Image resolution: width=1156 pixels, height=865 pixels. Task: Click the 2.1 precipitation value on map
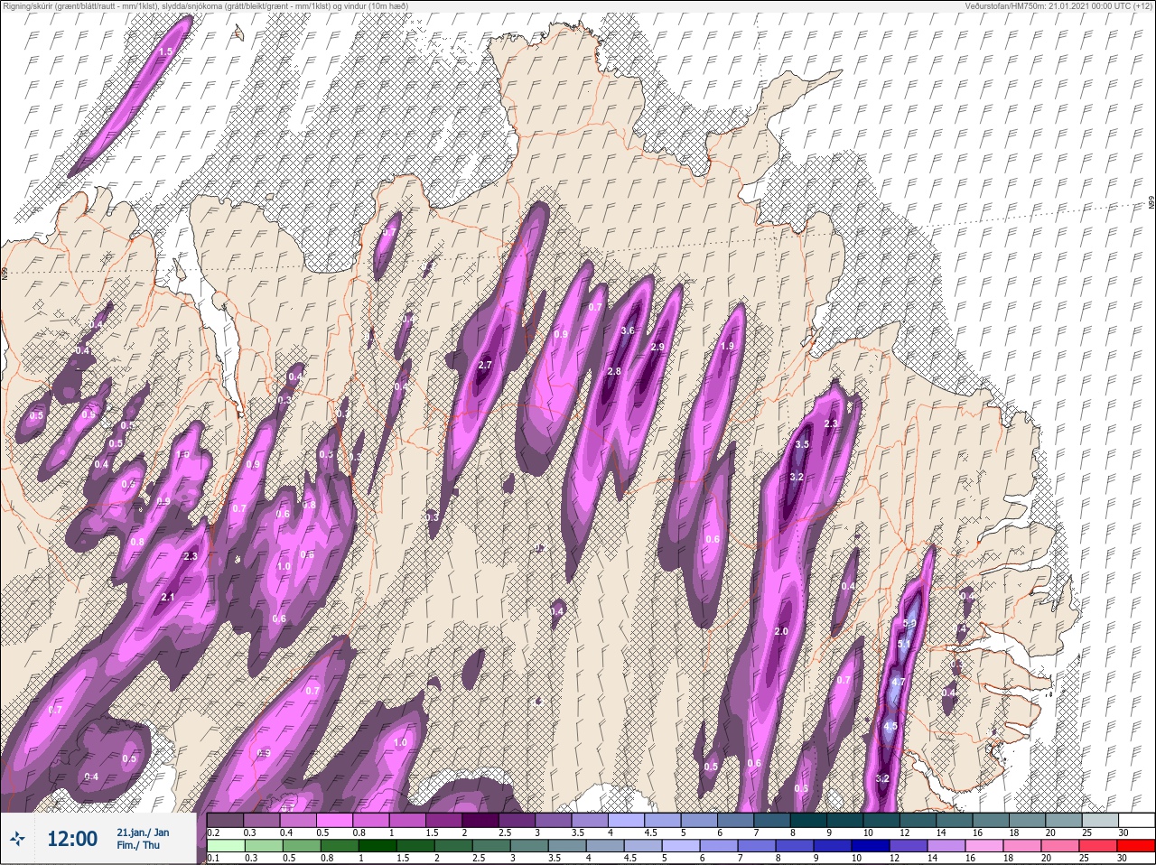(x=167, y=597)
